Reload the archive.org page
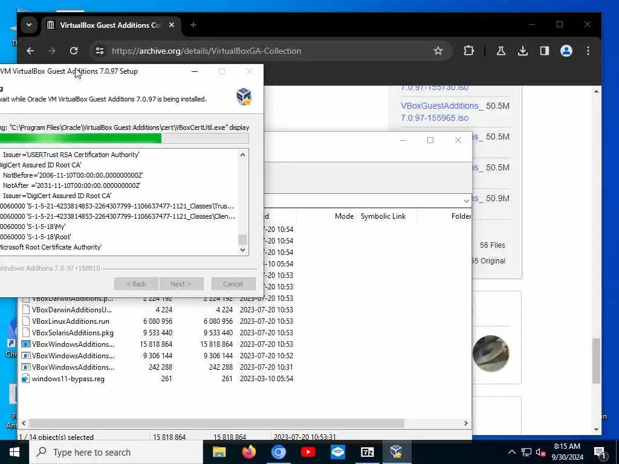 point(74,51)
